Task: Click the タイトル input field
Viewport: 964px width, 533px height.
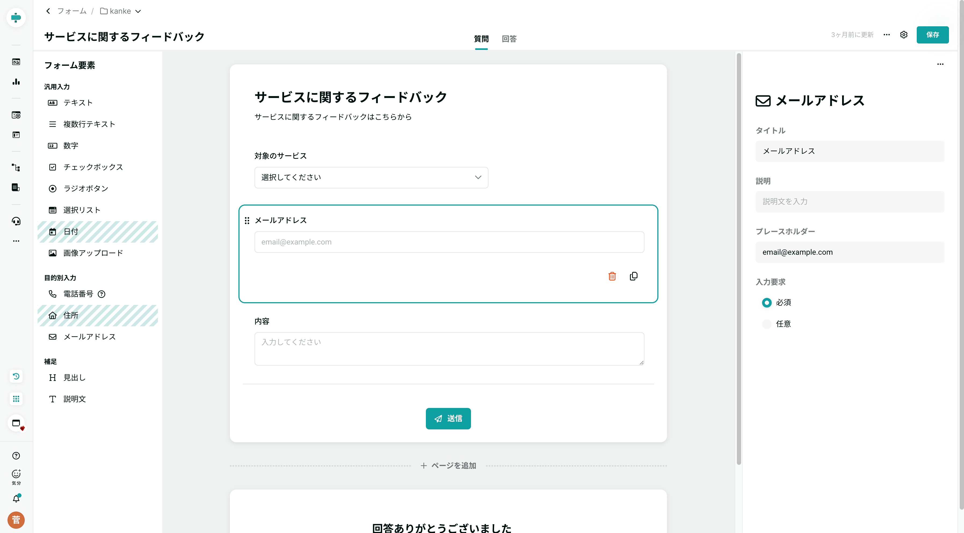Action: (850, 151)
